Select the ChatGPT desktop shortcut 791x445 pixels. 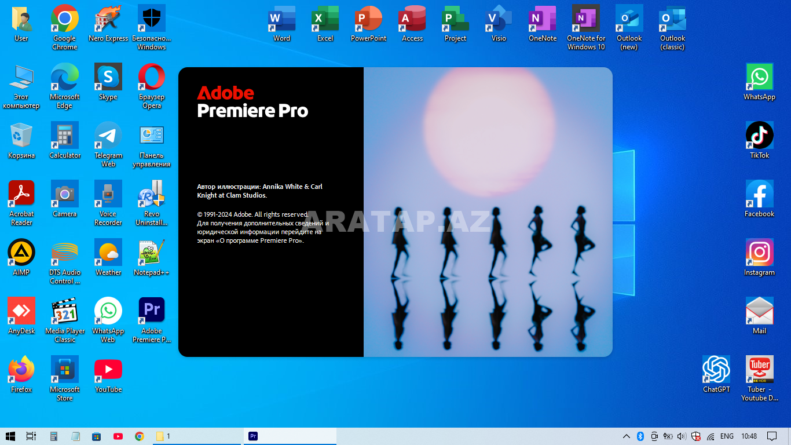tap(716, 374)
